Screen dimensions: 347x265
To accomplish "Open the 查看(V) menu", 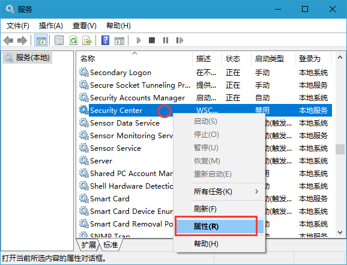I will [x=85, y=26].
